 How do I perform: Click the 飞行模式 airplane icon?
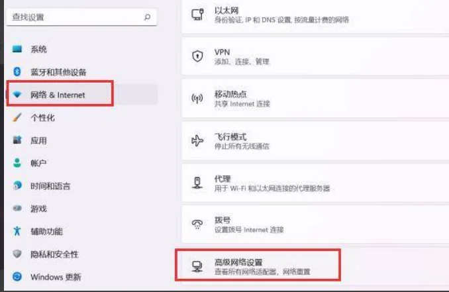tap(197, 140)
